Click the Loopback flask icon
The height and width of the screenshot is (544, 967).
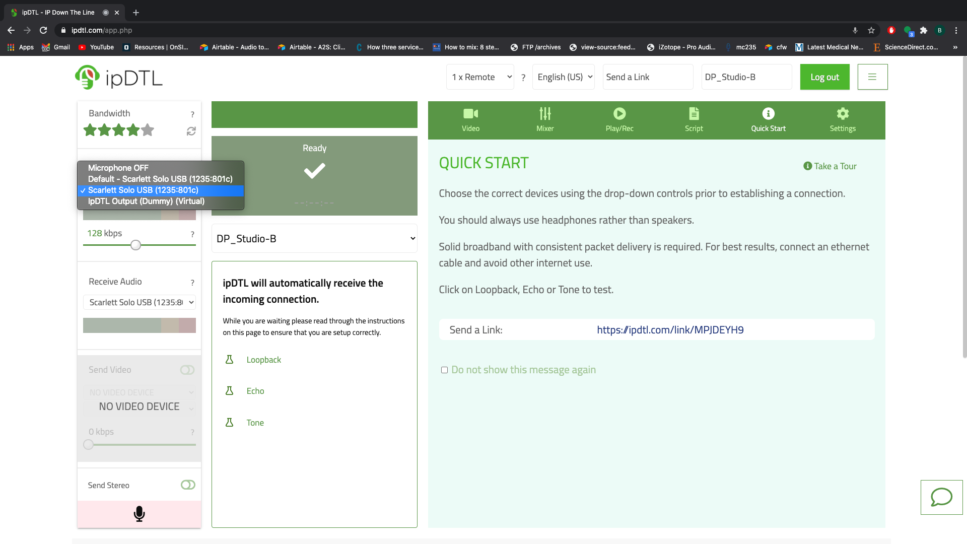(229, 359)
